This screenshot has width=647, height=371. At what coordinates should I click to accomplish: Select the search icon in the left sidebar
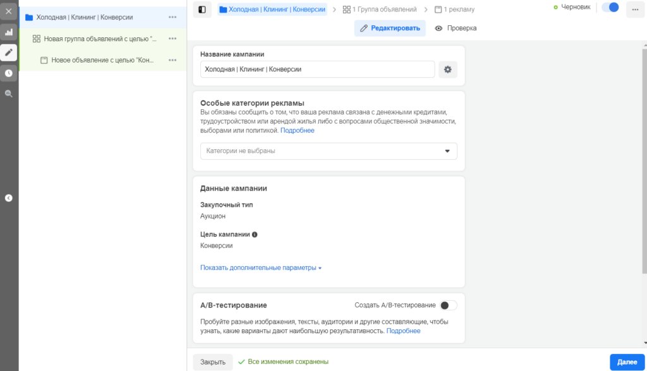(8, 94)
